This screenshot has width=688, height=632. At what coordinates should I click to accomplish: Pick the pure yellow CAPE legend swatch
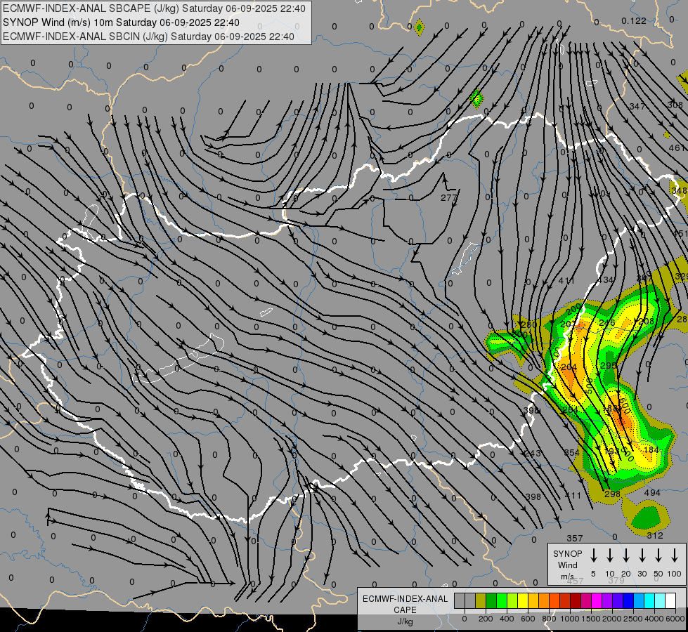tap(523, 601)
